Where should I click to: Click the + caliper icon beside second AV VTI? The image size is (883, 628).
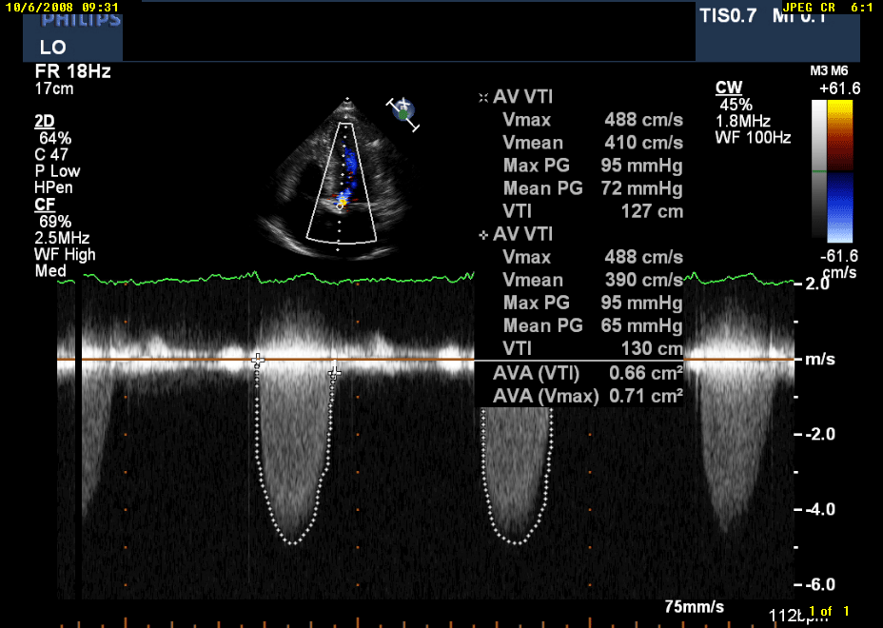point(483,234)
